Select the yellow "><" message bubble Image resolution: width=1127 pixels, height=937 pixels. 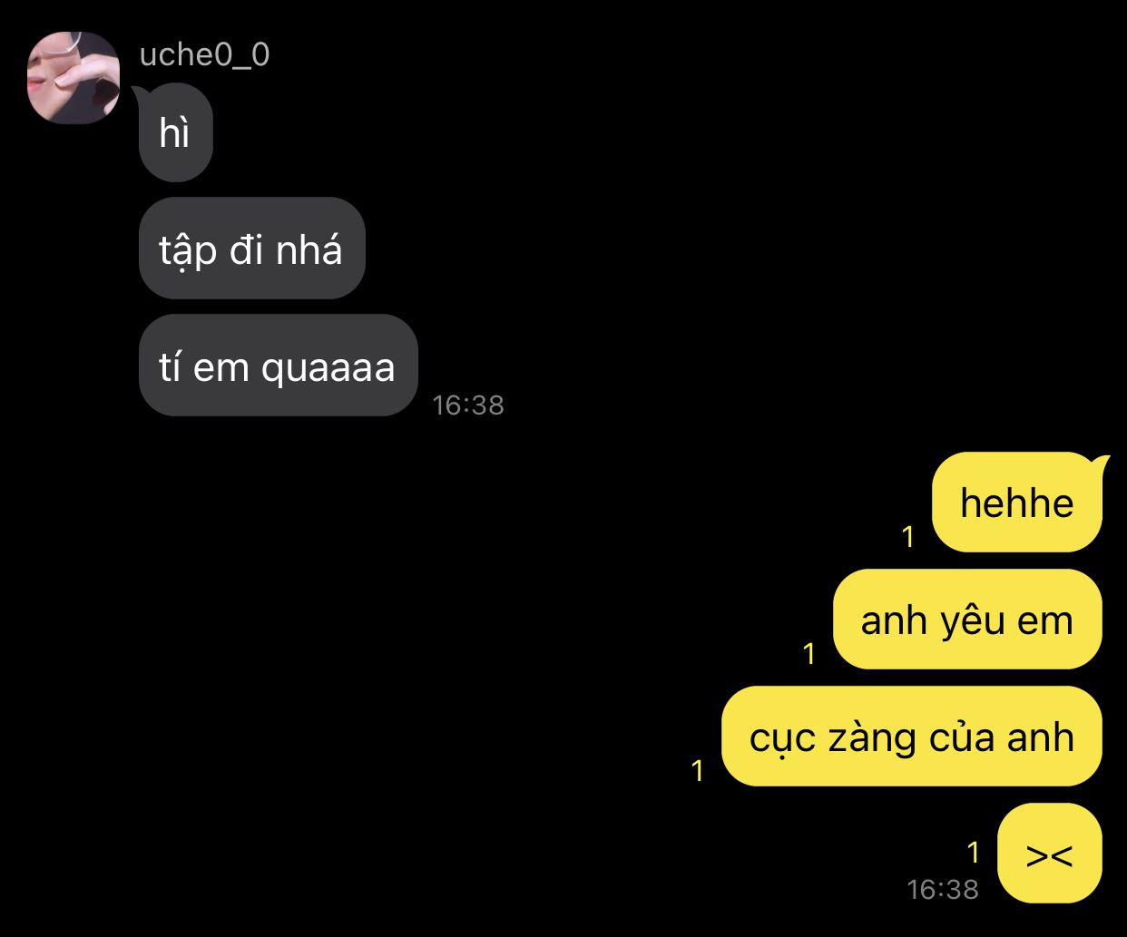pyautogui.click(x=1049, y=854)
